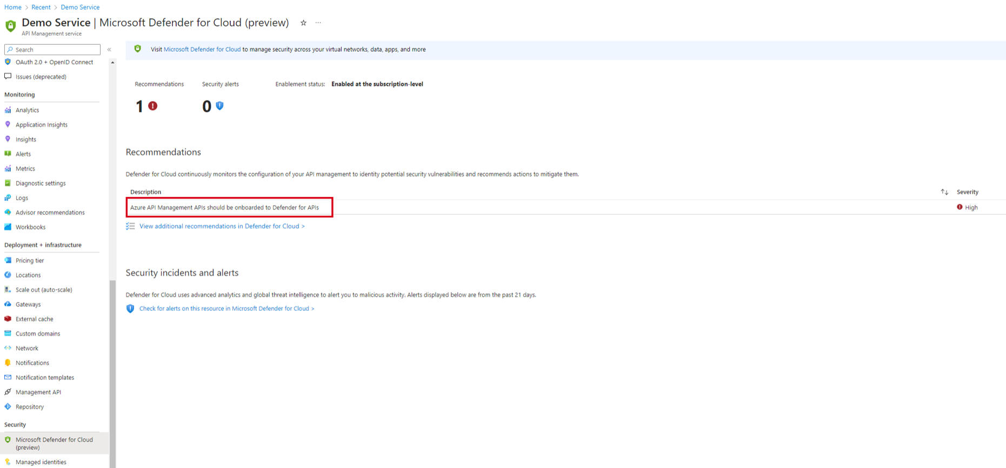Click the Management API icon
Image resolution: width=1006 pixels, height=468 pixels.
8,392
